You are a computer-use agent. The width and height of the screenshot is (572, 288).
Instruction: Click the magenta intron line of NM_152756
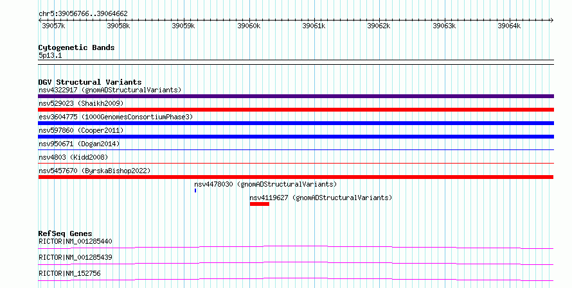(296, 279)
